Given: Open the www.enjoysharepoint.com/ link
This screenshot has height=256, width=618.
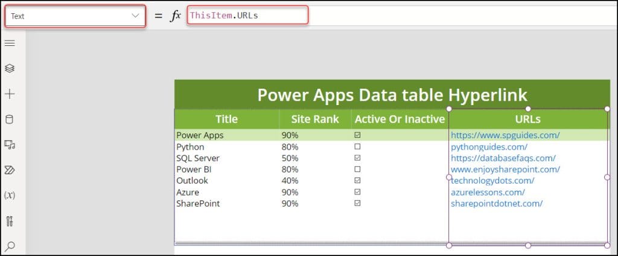Looking at the screenshot, I should [505, 170].
